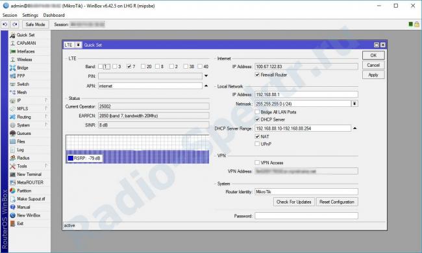Enable the VPN Access checkbox
This screenshot has height=253, width=422.
(x=257, y=163)
